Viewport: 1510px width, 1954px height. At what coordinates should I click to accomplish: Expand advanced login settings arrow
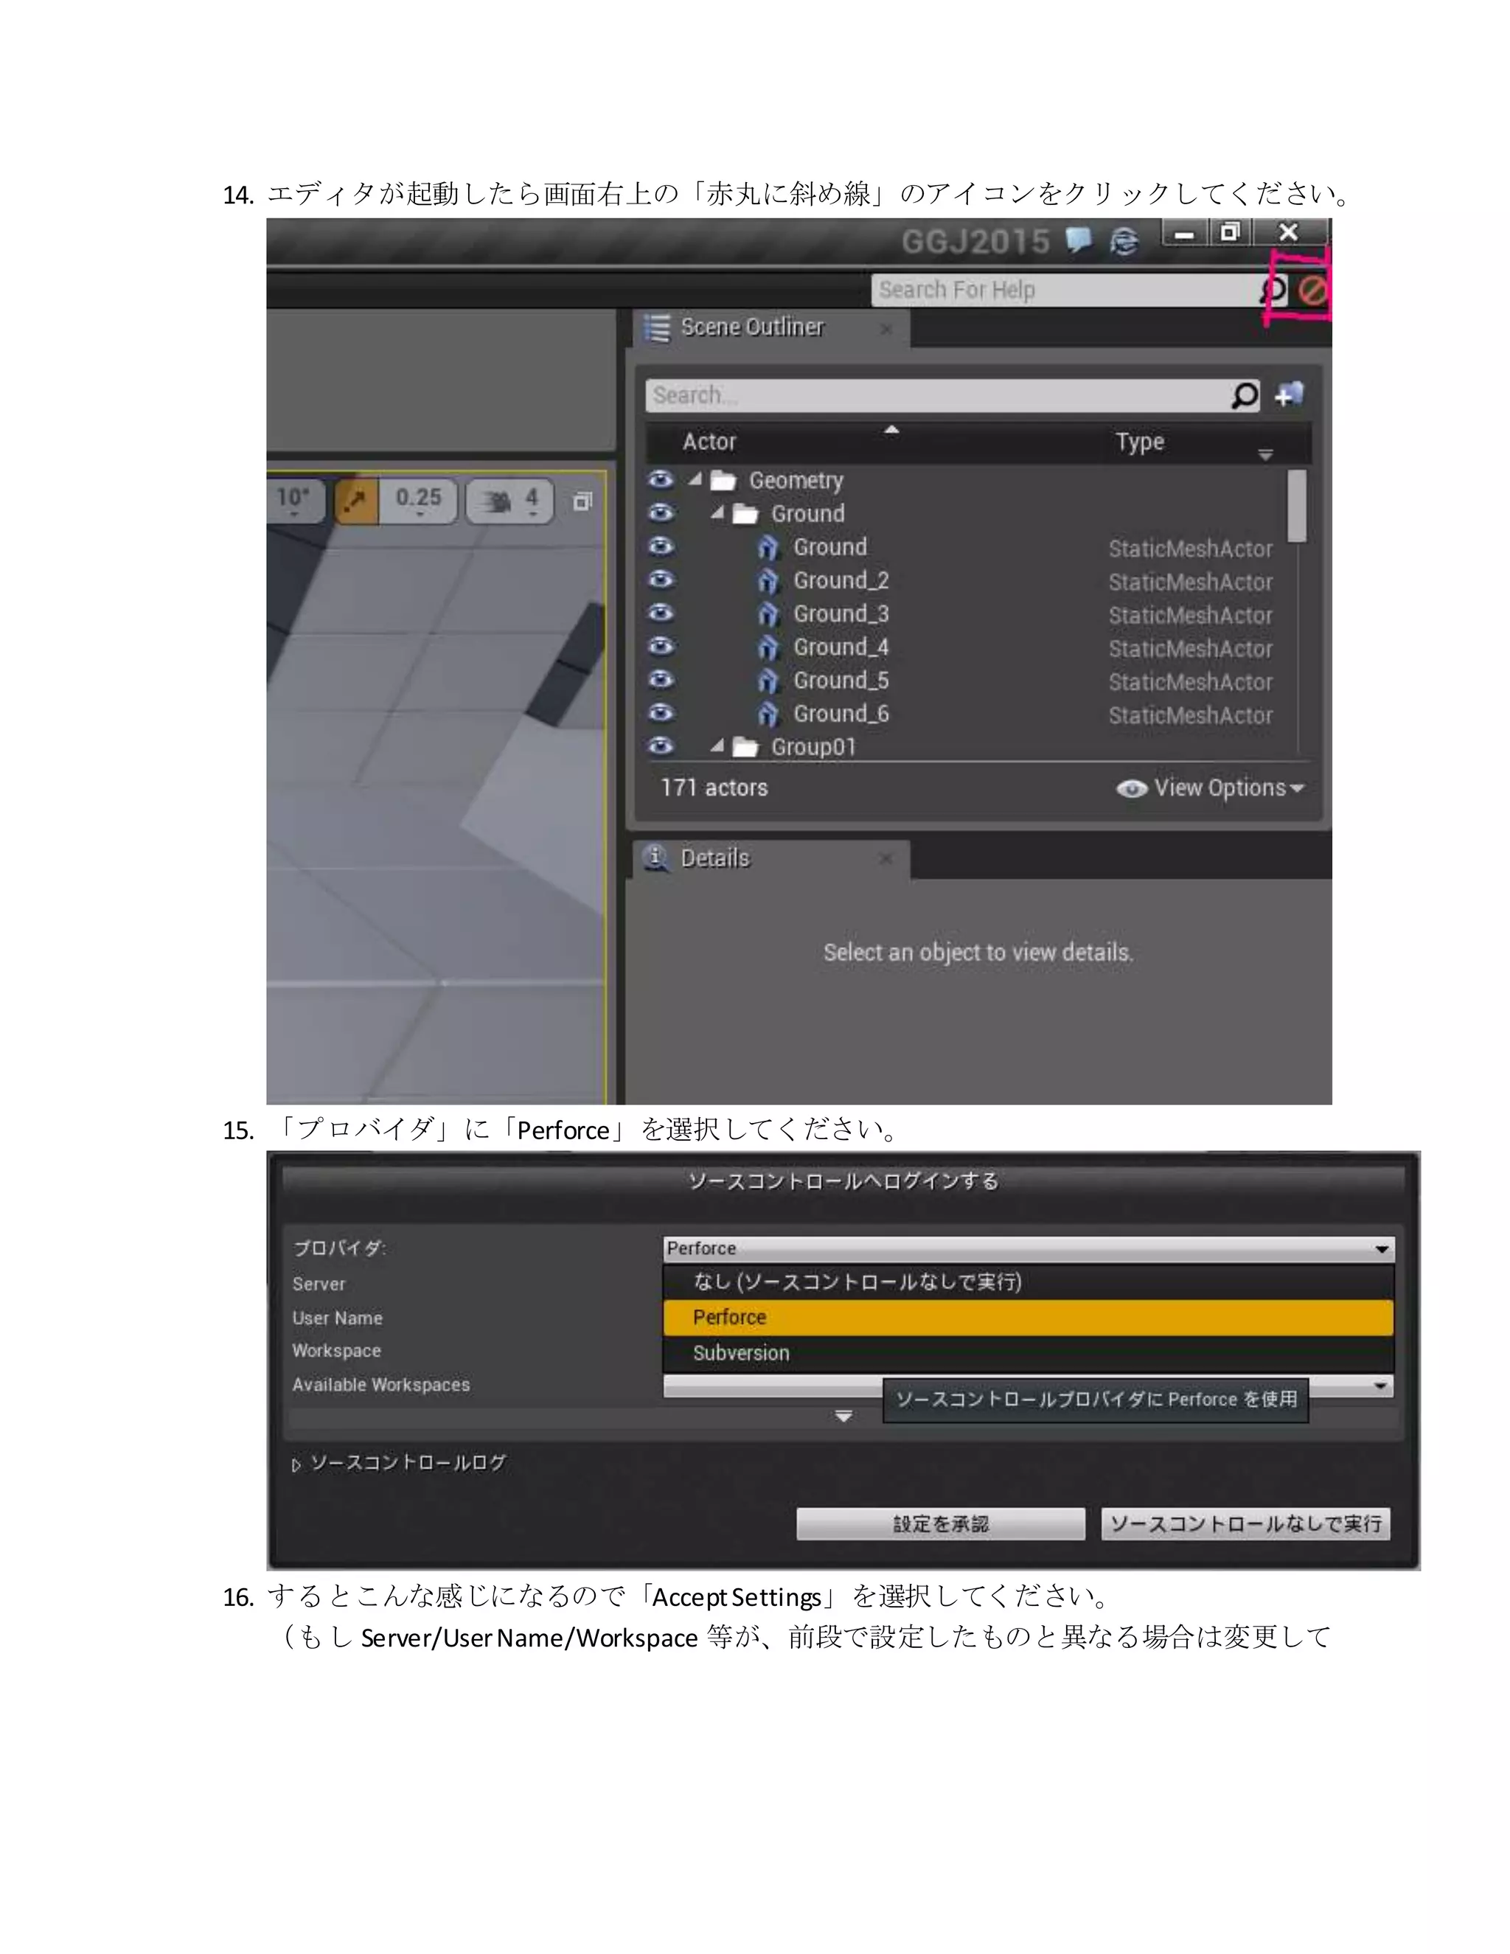[x=843, y=1416]
